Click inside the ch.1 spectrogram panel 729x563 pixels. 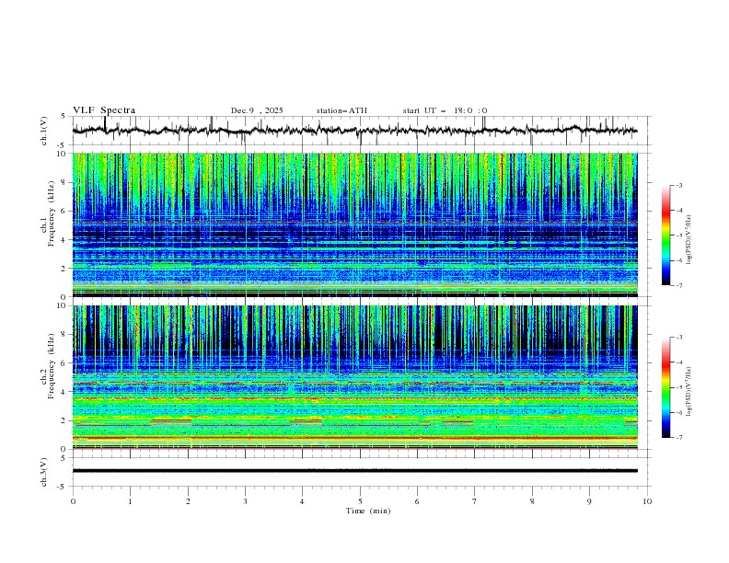click(354, 224)
